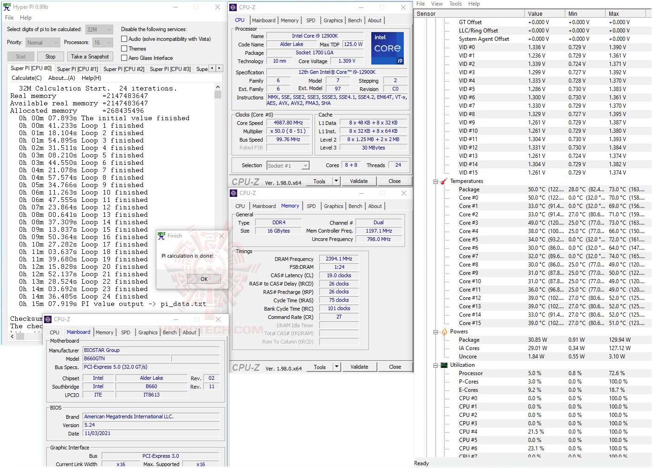
Task: Click the Value column header in the sensor window
Action: click(545, 14)
